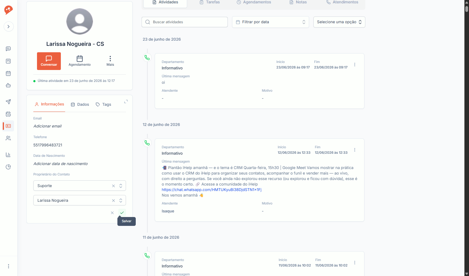Clear the Larissa Nogueira owner selection

click(x=113, y=201)
